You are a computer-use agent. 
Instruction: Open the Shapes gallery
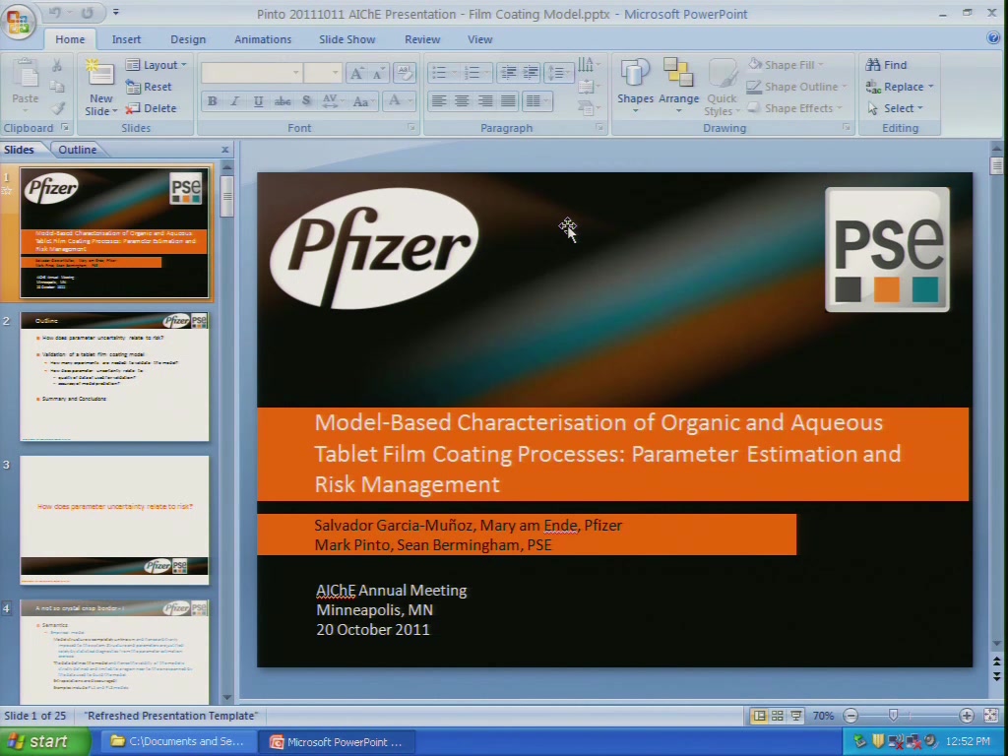tap(635, 86)
